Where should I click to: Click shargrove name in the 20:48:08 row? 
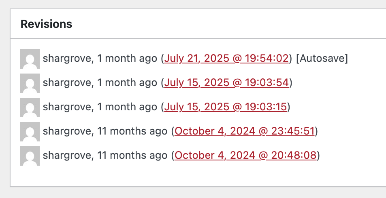[67, 156]
